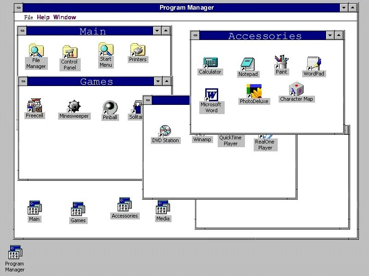
Task: Maximize the Games group window
Action: 167,81
